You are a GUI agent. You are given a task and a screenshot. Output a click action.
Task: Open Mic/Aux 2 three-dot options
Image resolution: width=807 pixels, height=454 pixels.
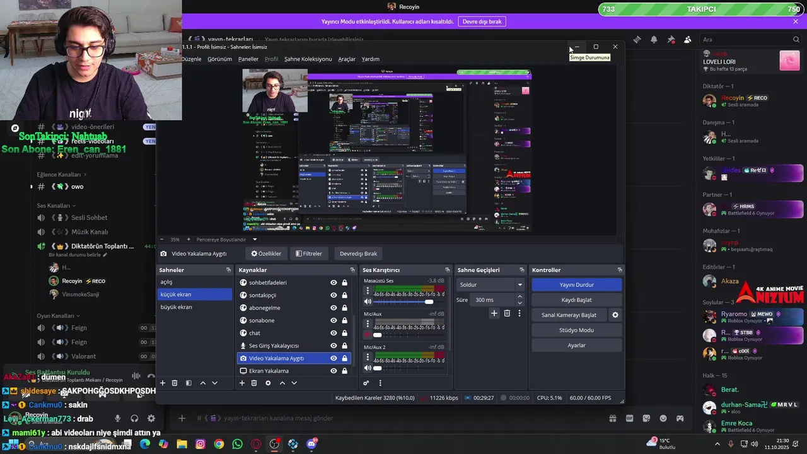pyautogui.click(x=368, y=358)
